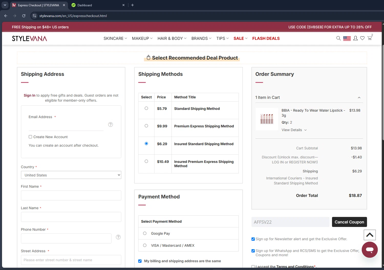
Task: Click the email address help icon
Action: (111, 124)
